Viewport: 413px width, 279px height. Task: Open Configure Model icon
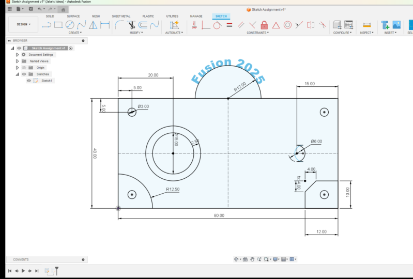(x=337, y=25)
